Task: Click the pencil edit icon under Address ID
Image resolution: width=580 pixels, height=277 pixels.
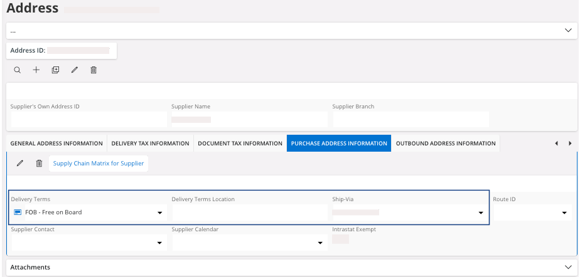Action: (75, 70)
